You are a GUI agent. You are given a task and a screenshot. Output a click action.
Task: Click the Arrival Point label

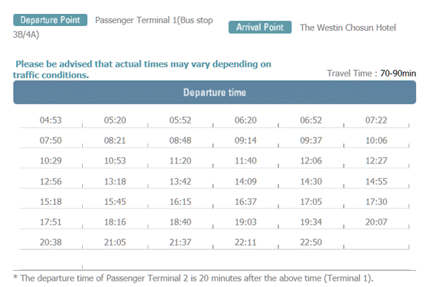[260, 27]
